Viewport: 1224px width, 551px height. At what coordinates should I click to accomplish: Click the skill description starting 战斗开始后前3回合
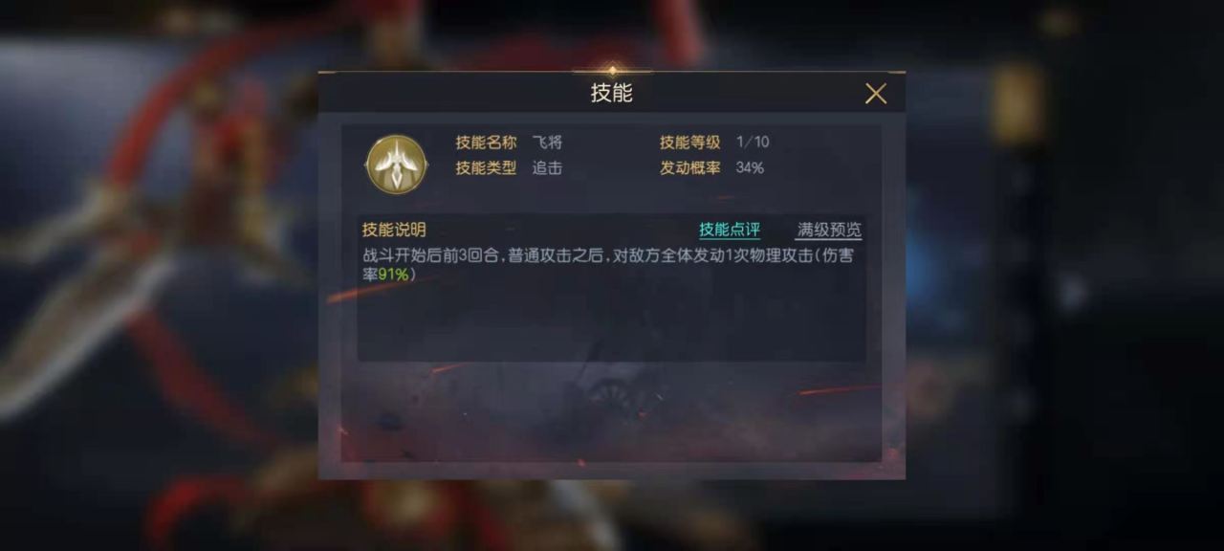click(607, 265)
